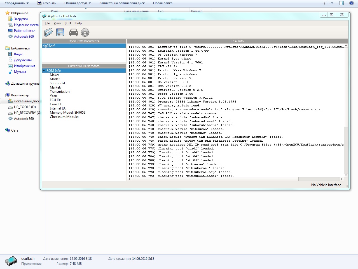The width and height of the screenshot is (358, 269).
Task: Open the View menu in EcuFlash
Action: [57, 23]
